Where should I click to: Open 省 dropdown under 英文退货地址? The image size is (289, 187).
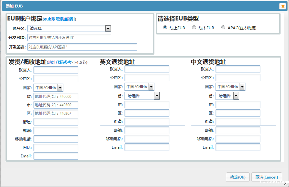click(x=157, y=96)
